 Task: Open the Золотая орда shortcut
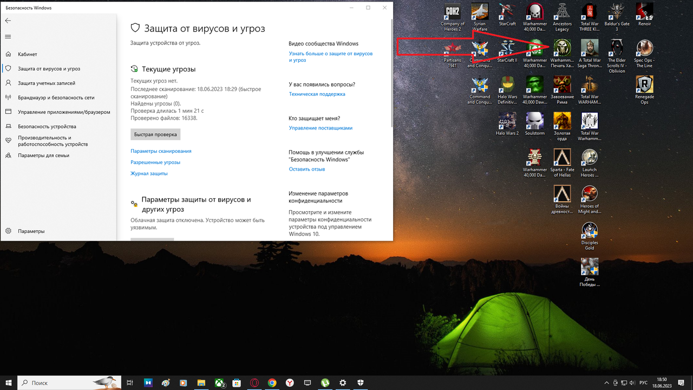pyautogui.click(x=562, y=127)
